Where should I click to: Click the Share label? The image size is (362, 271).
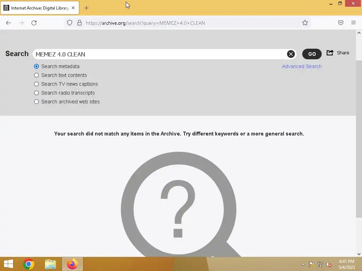343,53
